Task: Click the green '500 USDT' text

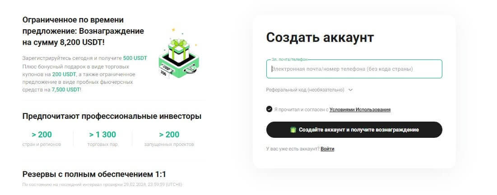Action: (135, 58)
